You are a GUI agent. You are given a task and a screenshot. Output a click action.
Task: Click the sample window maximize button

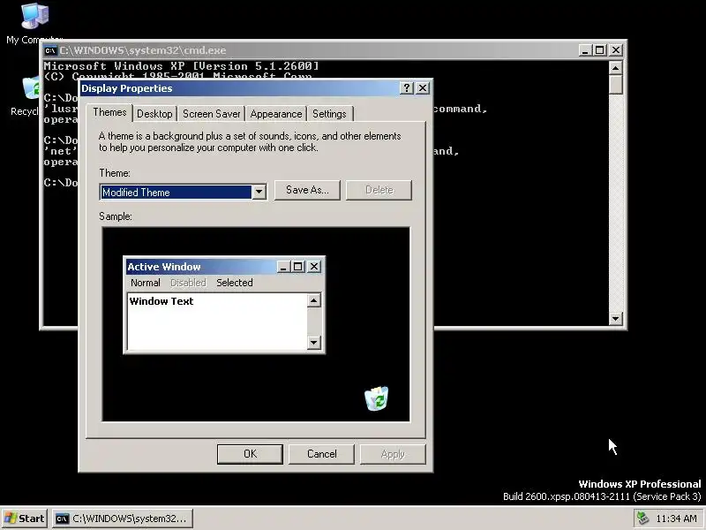pyautogui.click(x=297, y=267)
